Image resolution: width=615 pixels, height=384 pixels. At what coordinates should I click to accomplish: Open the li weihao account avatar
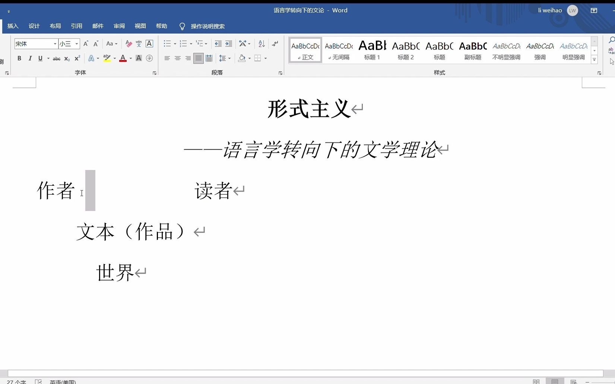tap(573, 10)
